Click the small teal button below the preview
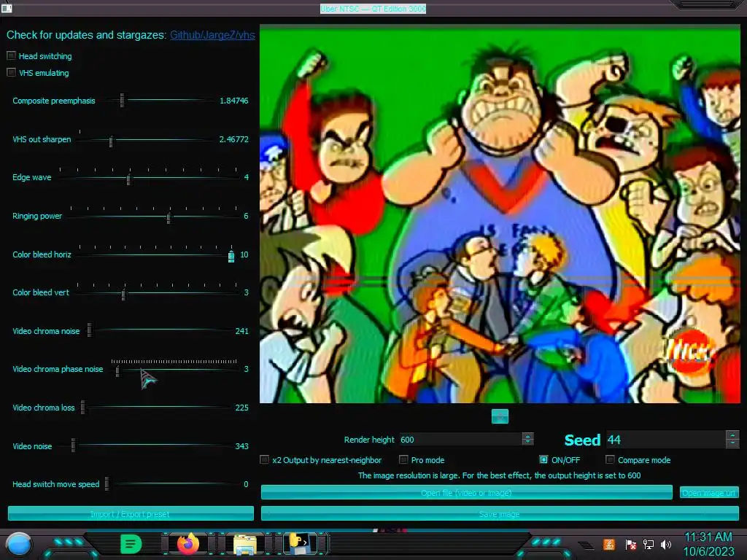747x560 pixels. tap(500, 416)
